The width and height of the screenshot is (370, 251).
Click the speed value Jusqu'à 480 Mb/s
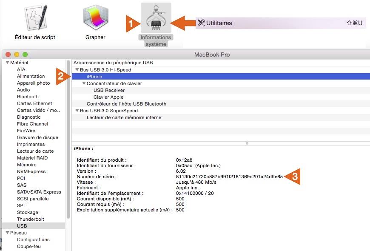196,182
